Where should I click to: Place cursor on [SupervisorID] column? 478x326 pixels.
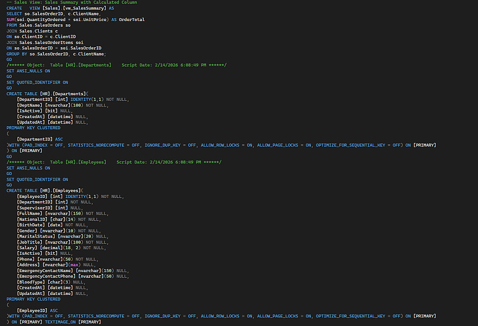coord(35,208)
